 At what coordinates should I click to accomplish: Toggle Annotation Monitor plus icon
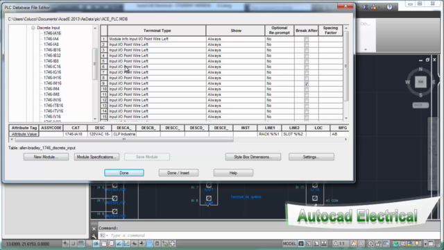click(173, 244)
